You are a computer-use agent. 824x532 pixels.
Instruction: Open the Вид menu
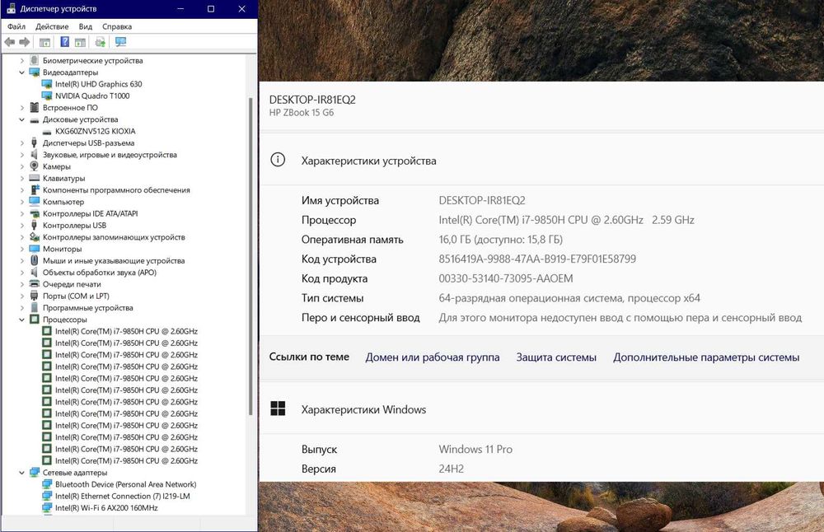point(85,26)
